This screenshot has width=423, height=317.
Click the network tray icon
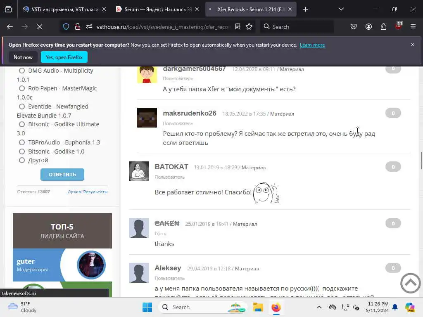pos(345,307)
